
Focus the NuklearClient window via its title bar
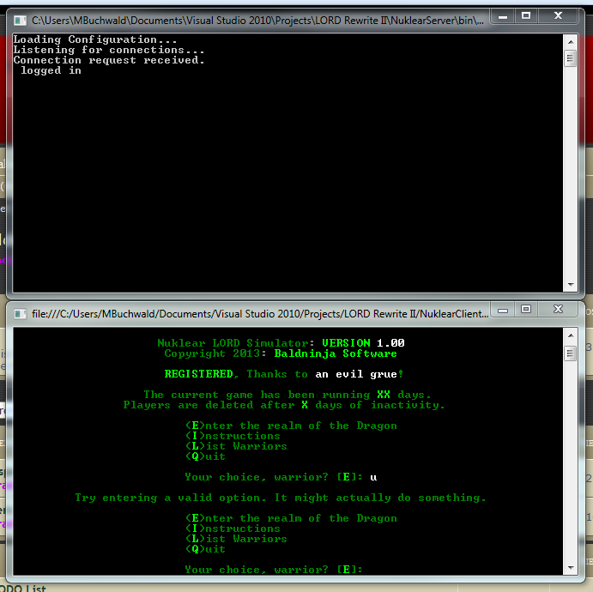click(257, 313)
